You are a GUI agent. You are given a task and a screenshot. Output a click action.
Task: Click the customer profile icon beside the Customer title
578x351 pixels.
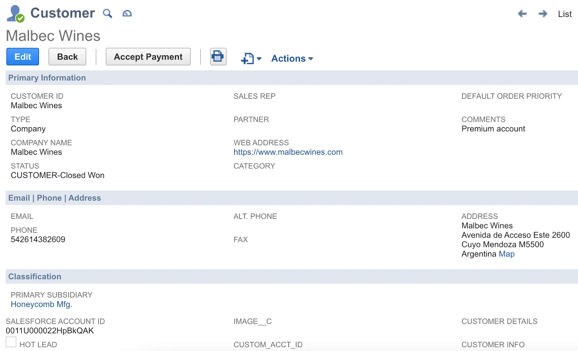pyautogui.click(x=15, y=13)
